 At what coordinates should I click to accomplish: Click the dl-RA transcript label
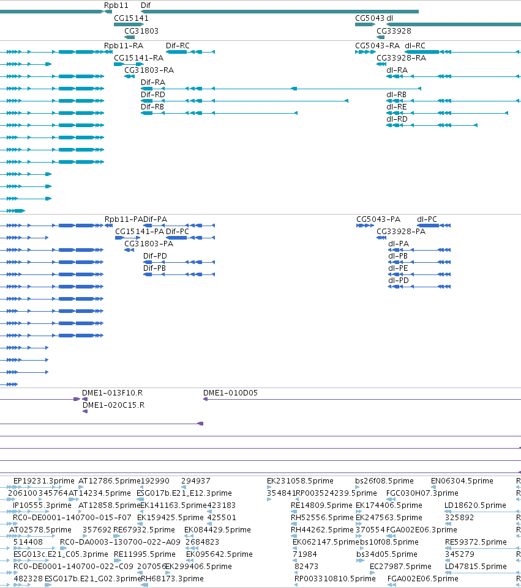[x=397, y=70]
